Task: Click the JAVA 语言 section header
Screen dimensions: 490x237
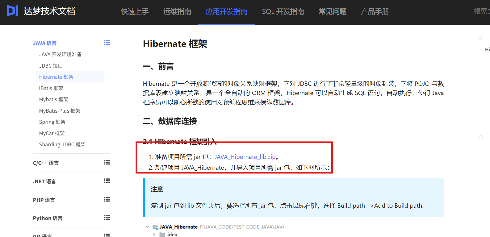Action: (x=44, y=43)
